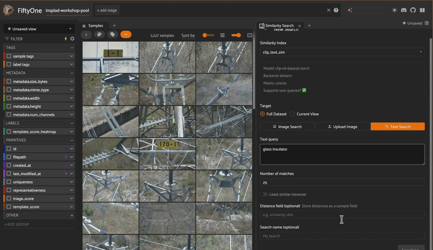Image resolution: width=433 pixels, height=250 pixels.
Task: Close the Similarity Search panel tab
Action: click(x=299, y=26)
